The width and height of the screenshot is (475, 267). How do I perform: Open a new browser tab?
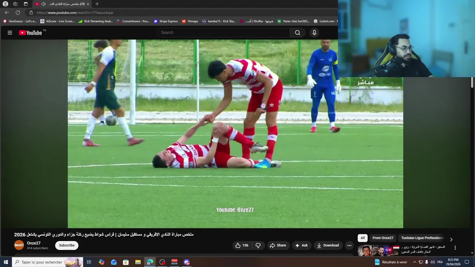pos(97,4)
